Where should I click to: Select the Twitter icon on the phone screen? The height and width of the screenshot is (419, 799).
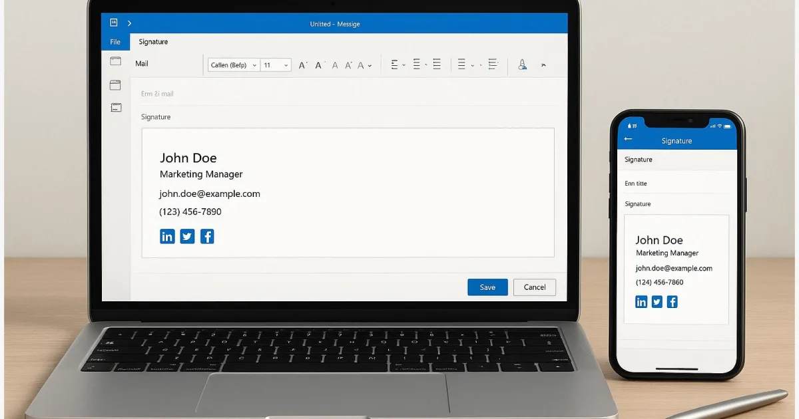pyautogui.click(x=657, y=301)
